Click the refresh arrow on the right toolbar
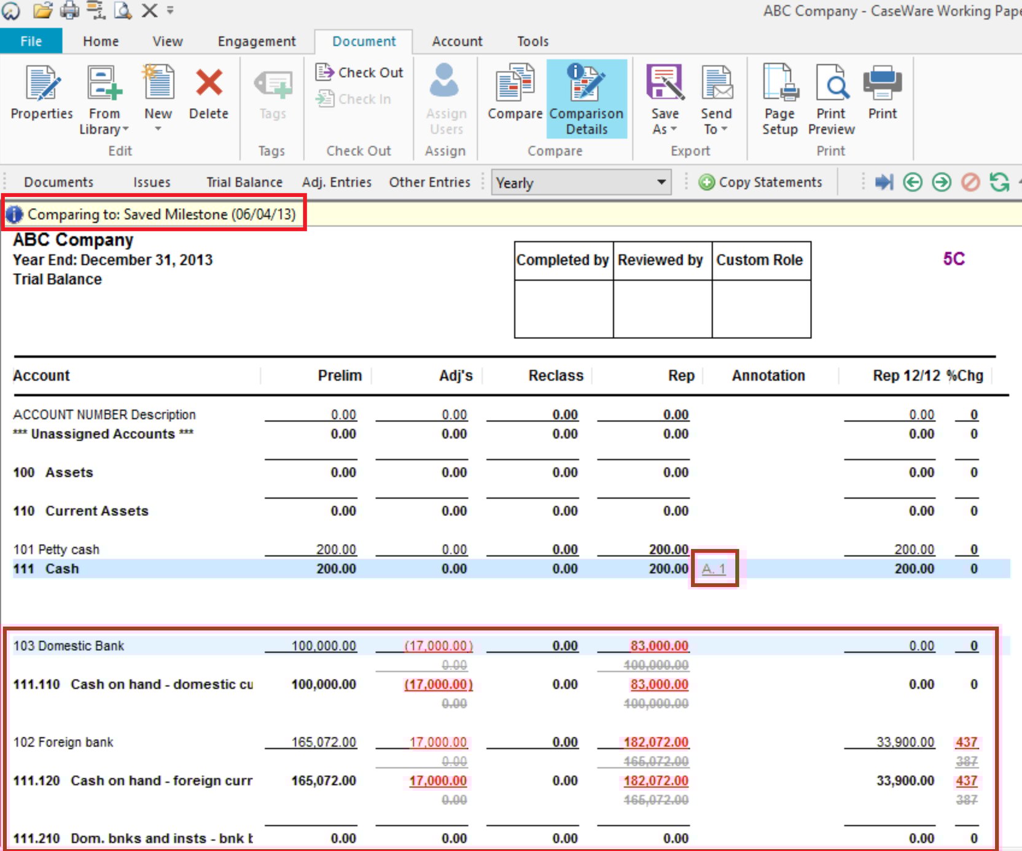This screenshot has height=851, width=1022. tap(999, 182)
